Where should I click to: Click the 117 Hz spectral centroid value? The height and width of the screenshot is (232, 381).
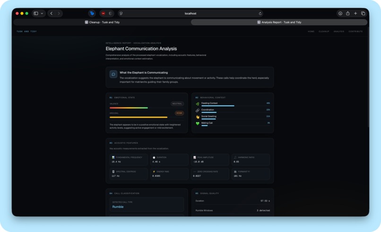(x=115, y=176)
